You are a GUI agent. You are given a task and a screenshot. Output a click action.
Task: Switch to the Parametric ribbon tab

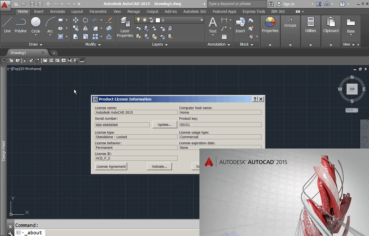coord(98,11)
